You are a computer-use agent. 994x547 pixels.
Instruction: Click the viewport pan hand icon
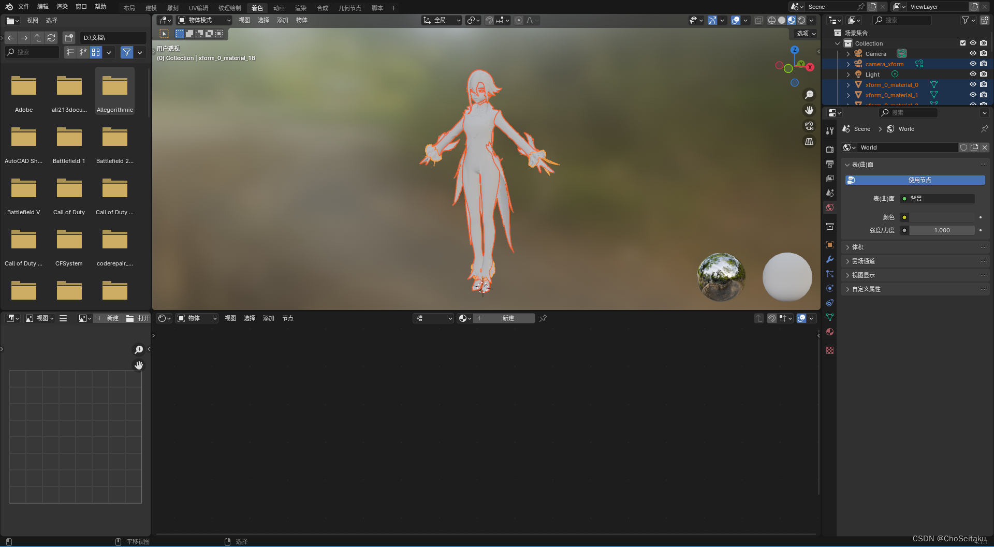809,110
